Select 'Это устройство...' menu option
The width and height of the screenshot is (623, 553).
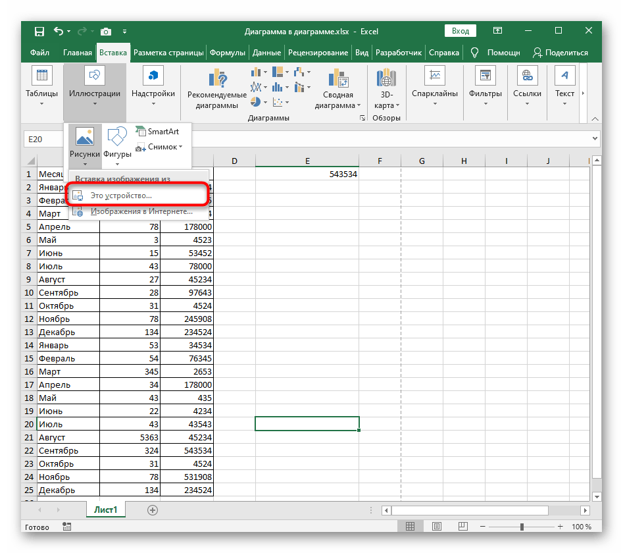(x=121, y=196)
